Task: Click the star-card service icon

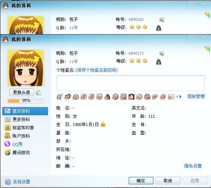Action: (x=83, y=97)
